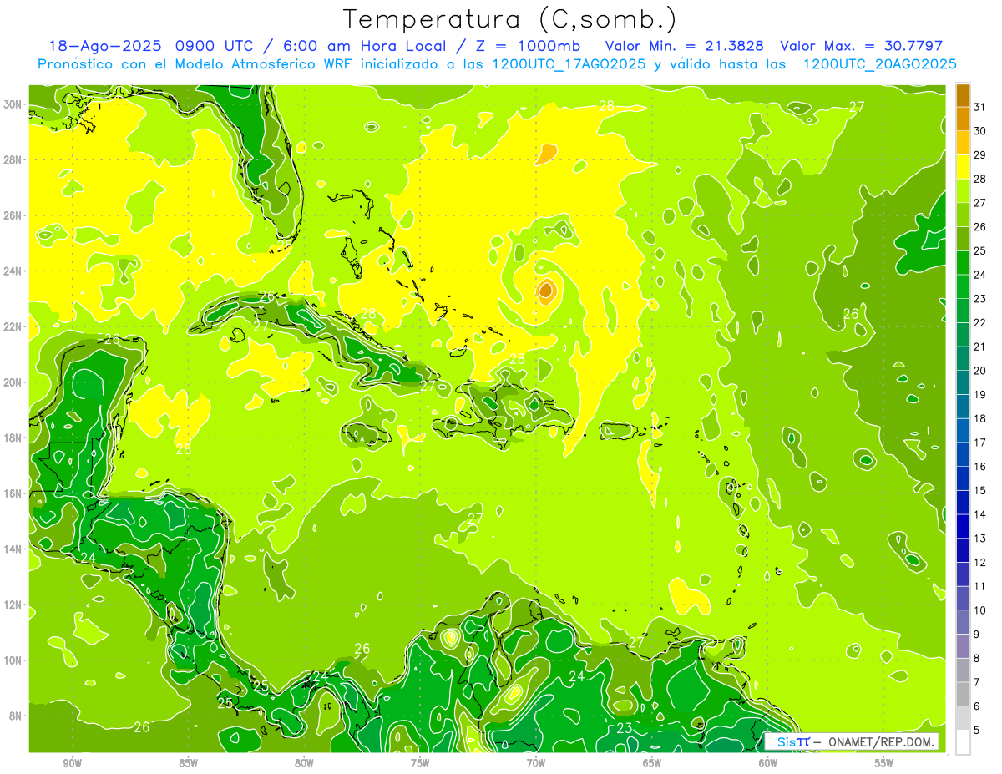Viewport: 1002px width, 774px height.
Task: Click the "10N" latitude axis label
Action: point(14,660)
